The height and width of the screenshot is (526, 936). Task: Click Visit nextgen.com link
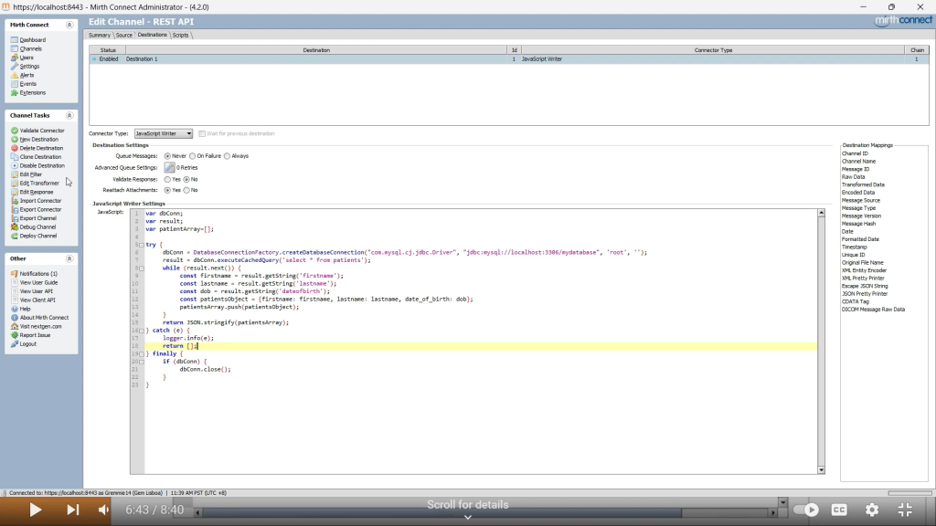40,327
